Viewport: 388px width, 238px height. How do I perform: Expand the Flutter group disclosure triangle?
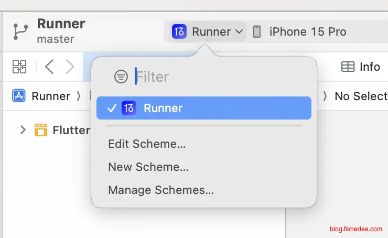(x=23, y=130)
